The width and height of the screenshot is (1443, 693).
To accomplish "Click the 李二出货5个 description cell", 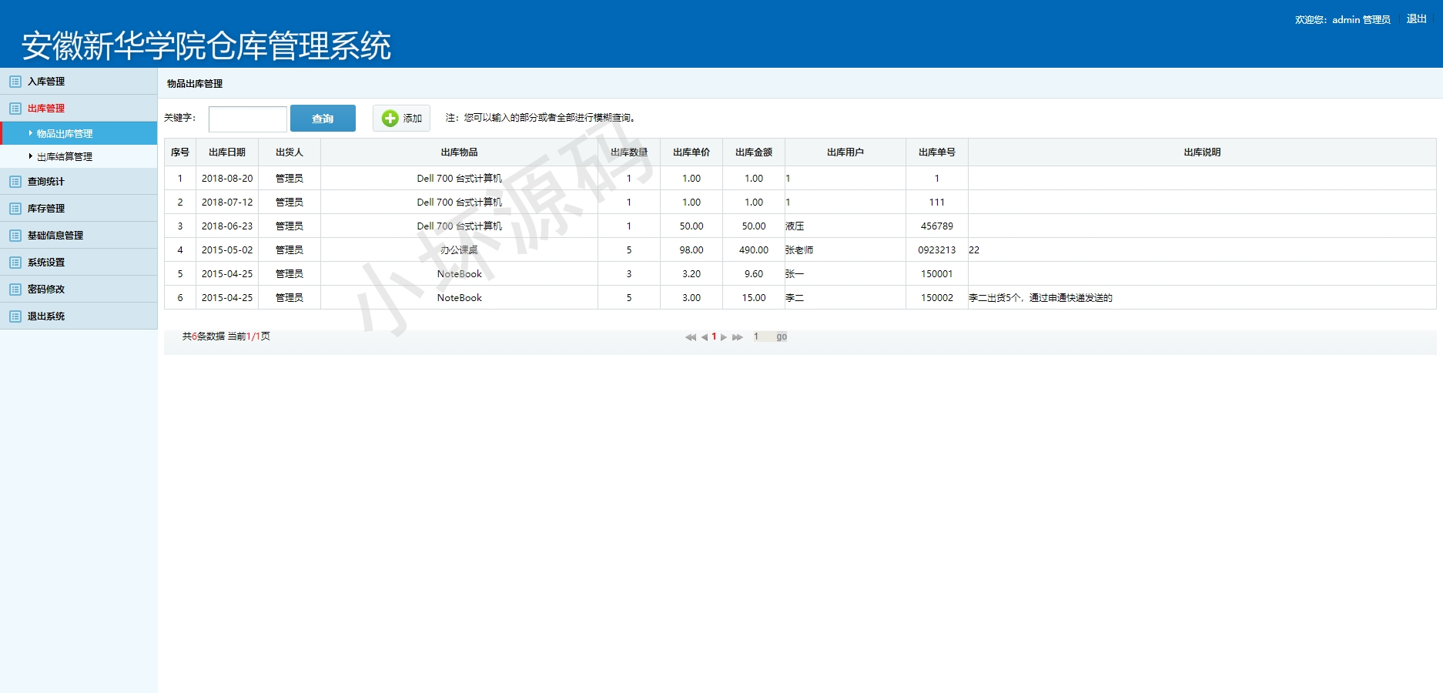I will tap(1202, 298).
